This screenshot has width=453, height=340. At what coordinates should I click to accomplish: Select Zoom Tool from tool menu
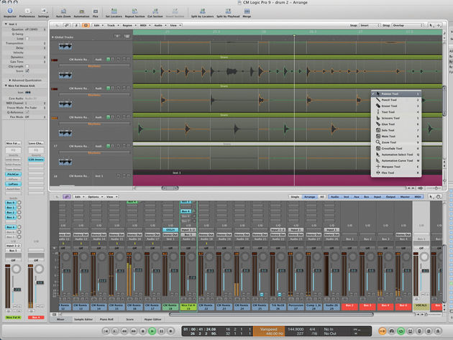tap(396, 142)
